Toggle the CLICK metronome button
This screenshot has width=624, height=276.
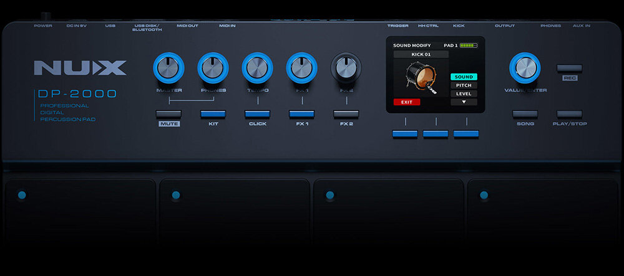(x=257, y=115)
